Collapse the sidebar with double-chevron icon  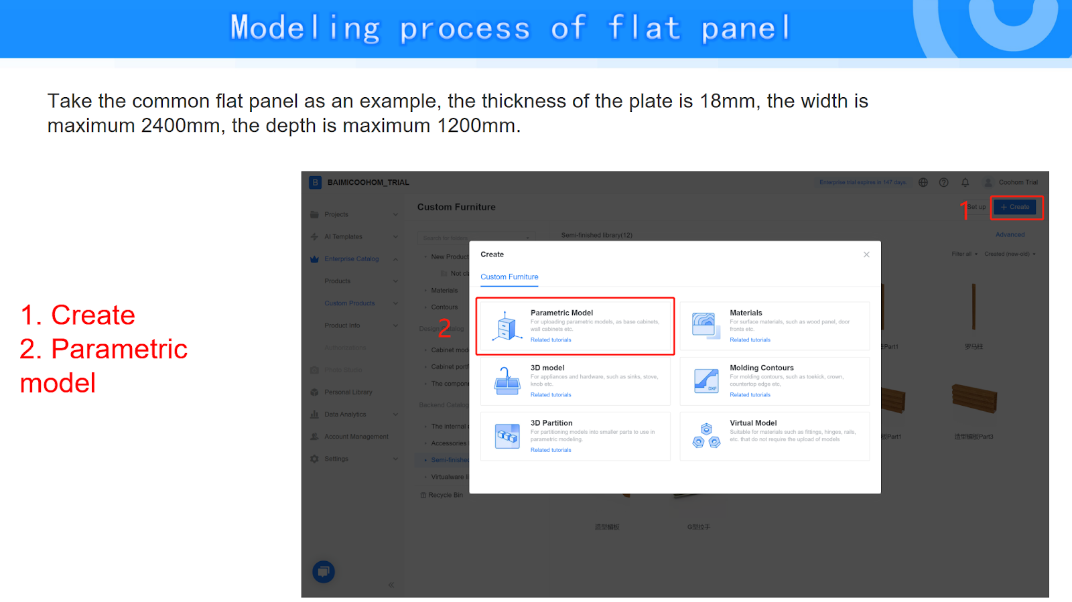pyautogui.click(x=391, y=585)
